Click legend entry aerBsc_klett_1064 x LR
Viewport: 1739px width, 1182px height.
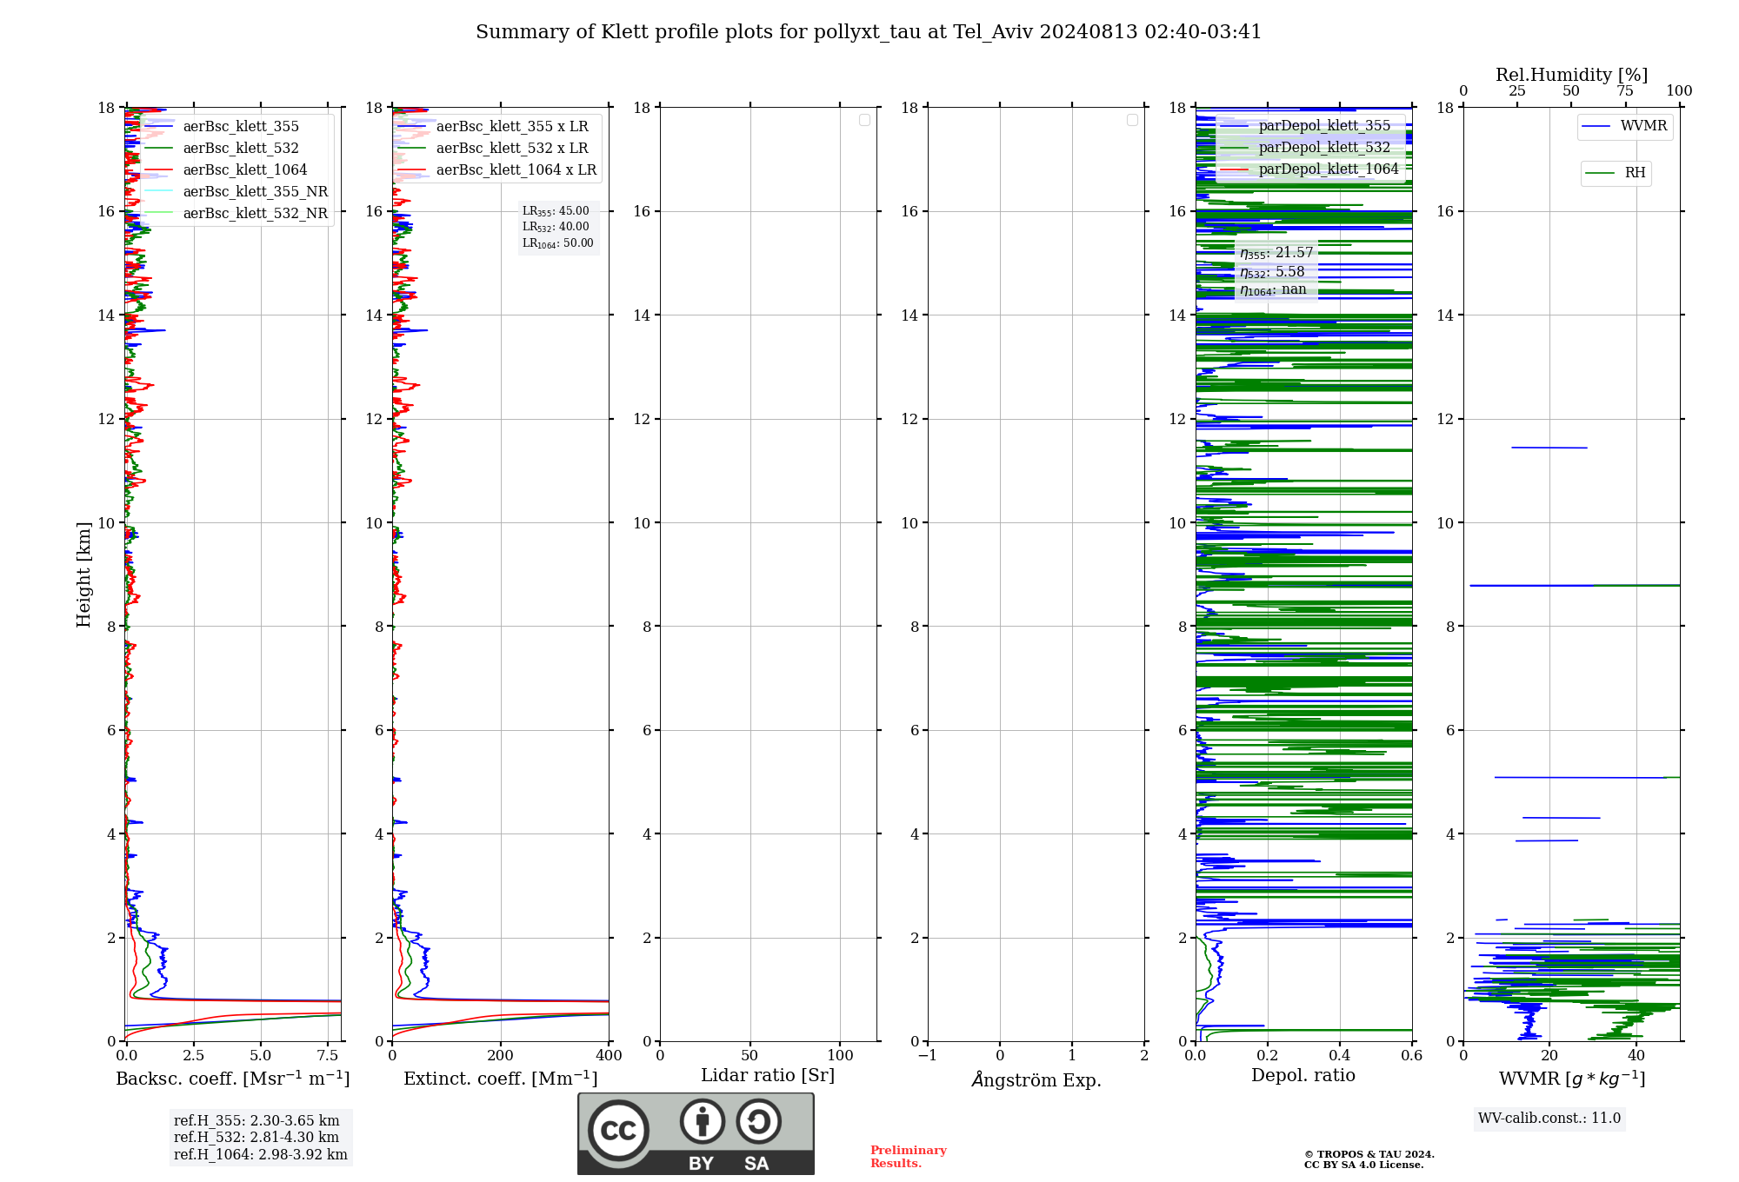pos(497,170)
